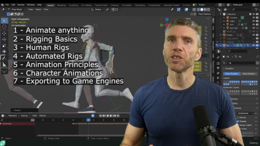
Task: Click the current frame 3 marker
Action: (89, 120)
